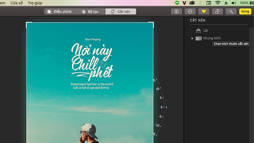This screenshot has width=254, height=143.
Task: Apply auto-enhance with magic wand
Action: pyautogui.click(x=231, y=11)
